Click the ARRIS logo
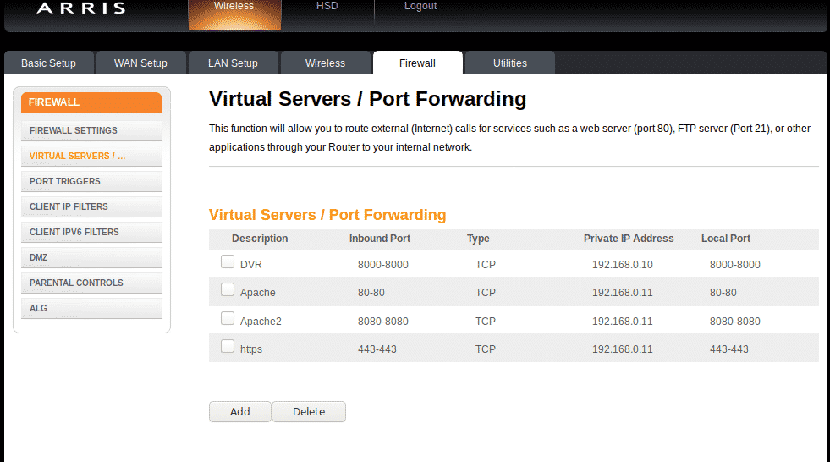This screenshot has width=830, height=462. [81, 8]
